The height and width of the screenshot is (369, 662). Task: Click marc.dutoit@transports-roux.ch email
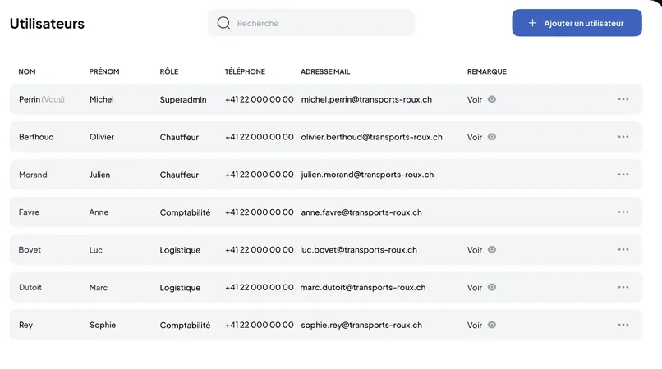coord(363,287)
